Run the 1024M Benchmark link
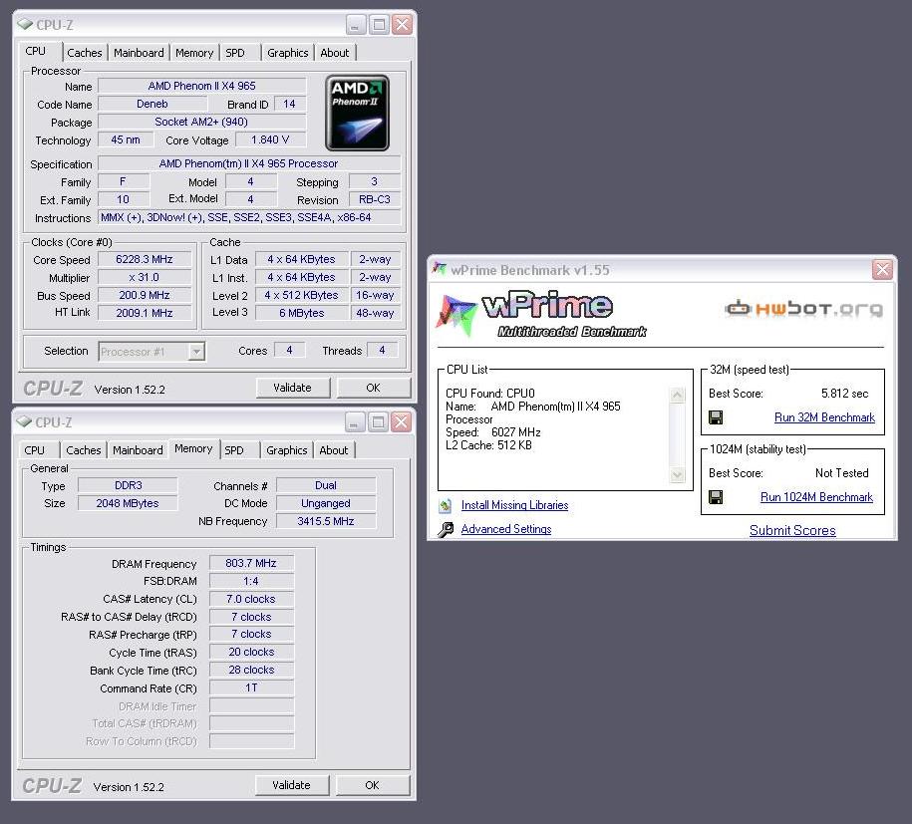This screenshot has height=824, width=912. point(816,497)
